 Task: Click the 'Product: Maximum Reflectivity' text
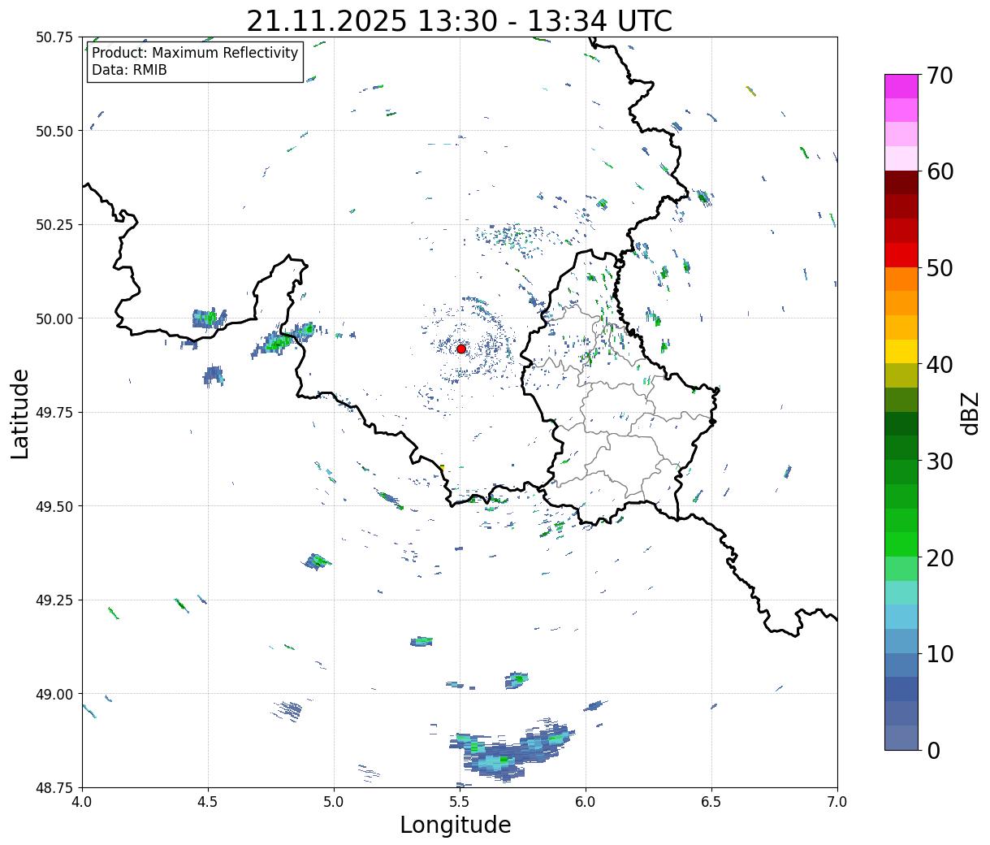195,54
